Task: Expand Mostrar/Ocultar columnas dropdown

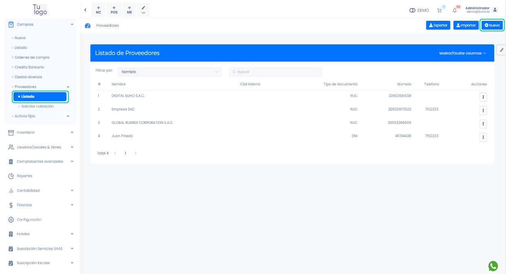Action: [x=462, y=53]
